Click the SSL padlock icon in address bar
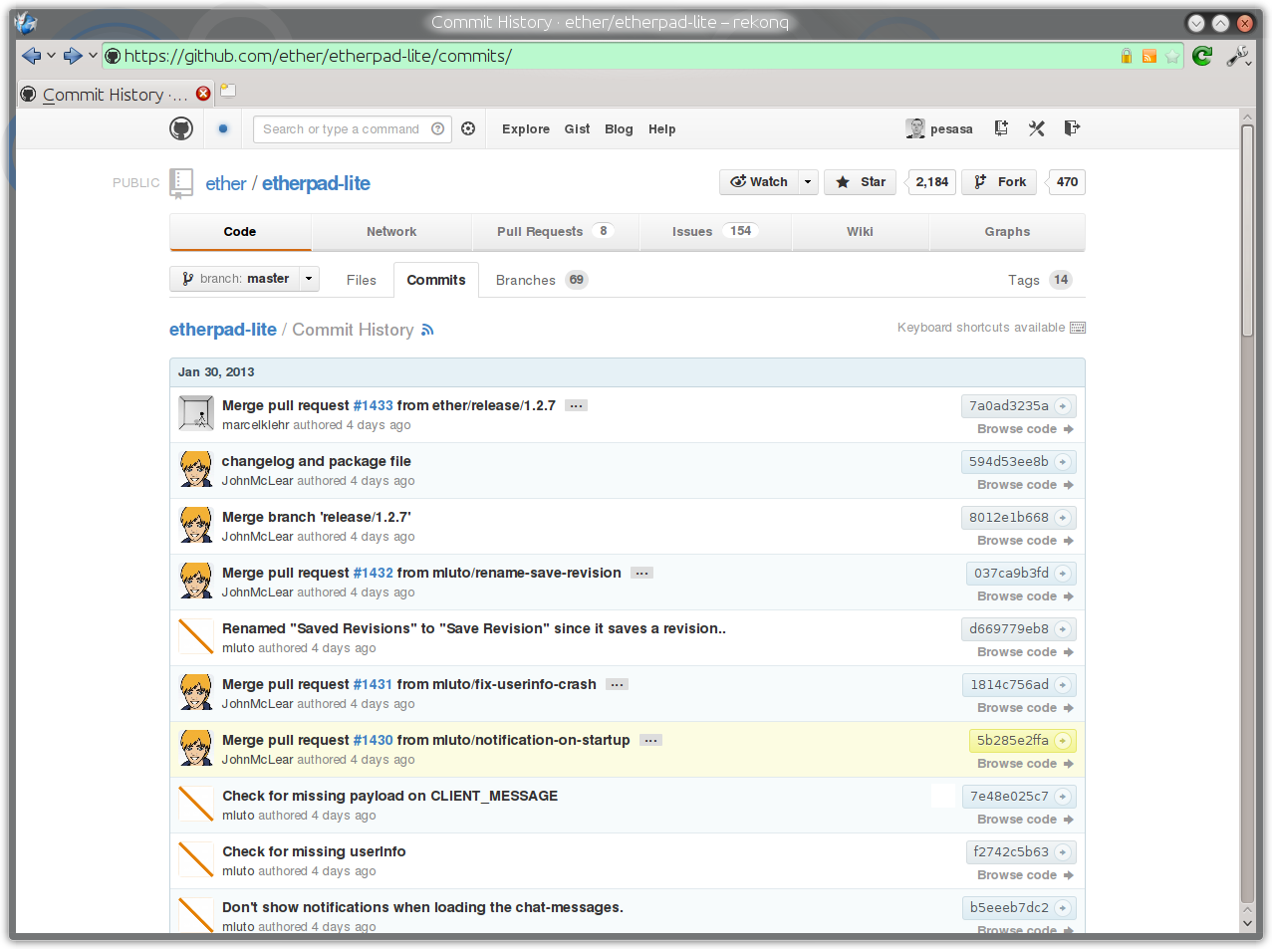Viewport: 1272px width, 949px height. (x=1127, y=56)
